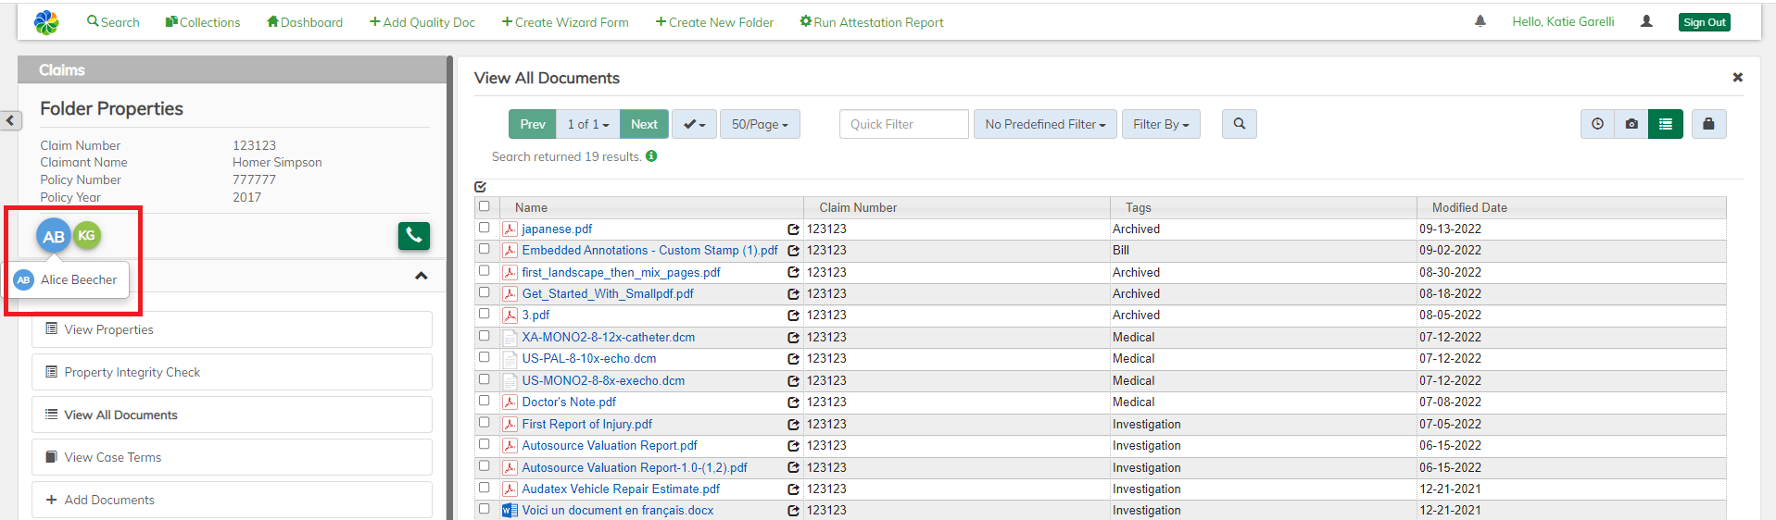The image size is (1776, 520).
Task: Click the notification bell icon
Action: click(x=1480, y=21)
